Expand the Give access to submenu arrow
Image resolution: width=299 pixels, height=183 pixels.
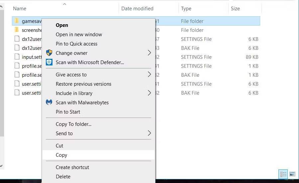click(x=149, y=74)
